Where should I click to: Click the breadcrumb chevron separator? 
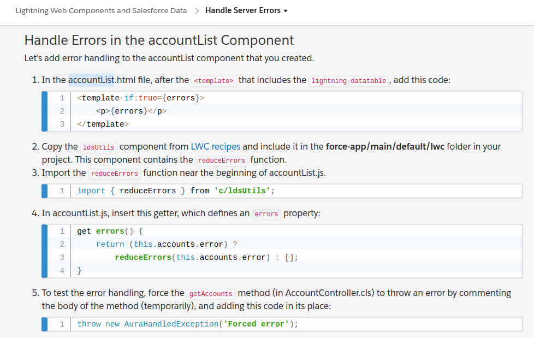coord(196,11)
